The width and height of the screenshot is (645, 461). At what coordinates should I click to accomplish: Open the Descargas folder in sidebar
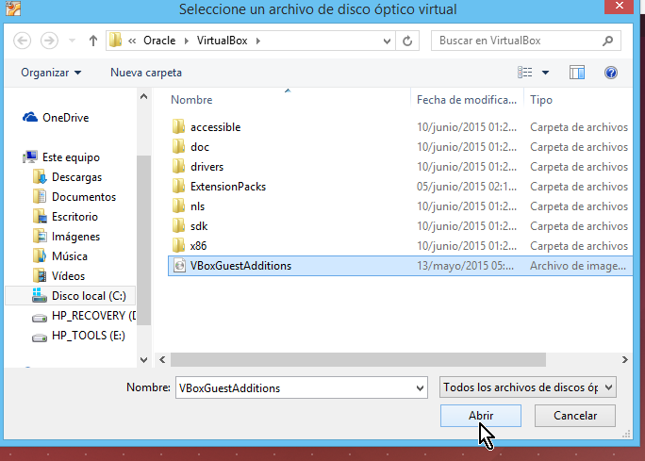68,177
